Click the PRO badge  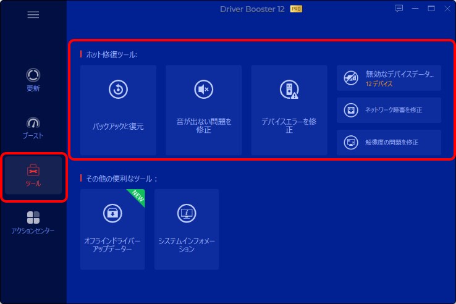point(296,9)
